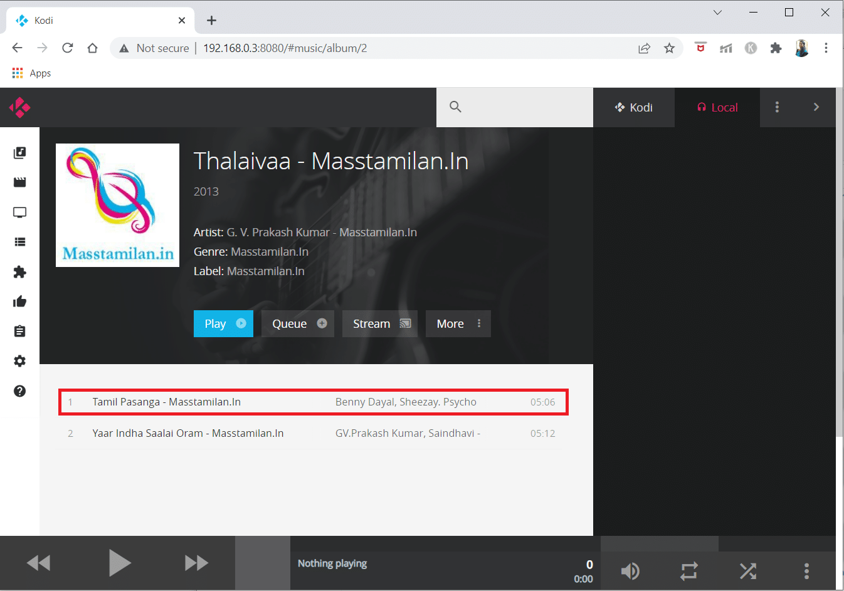Image resolution: width=844 pixels, height=591 pixels.
Task: Open a new browser tab
Action: tap(211, 20)
